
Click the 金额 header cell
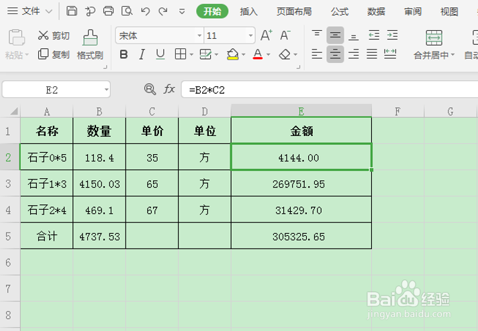point(301,131)
